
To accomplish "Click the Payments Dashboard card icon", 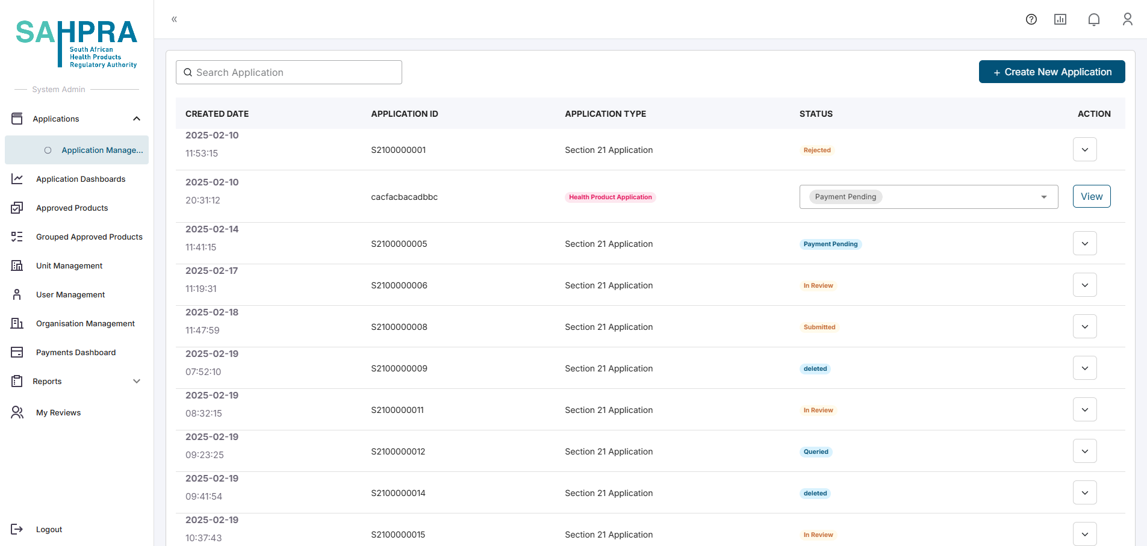I will coord(17,352).
